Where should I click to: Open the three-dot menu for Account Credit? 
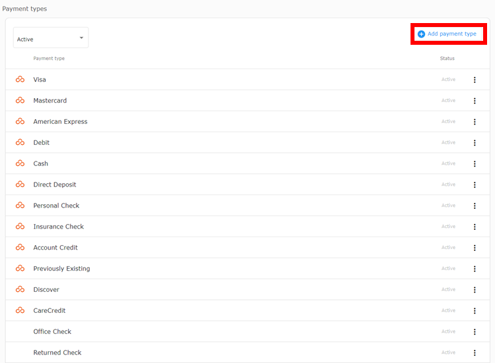pos(475,248)
